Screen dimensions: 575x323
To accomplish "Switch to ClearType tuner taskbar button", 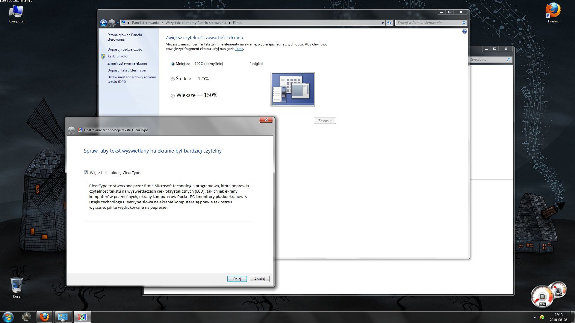I will point(82,317).
